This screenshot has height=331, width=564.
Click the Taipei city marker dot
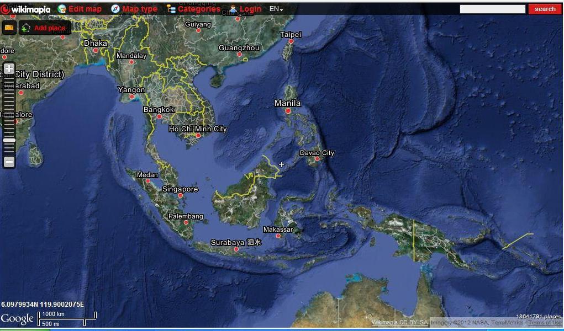coord(291,41)
